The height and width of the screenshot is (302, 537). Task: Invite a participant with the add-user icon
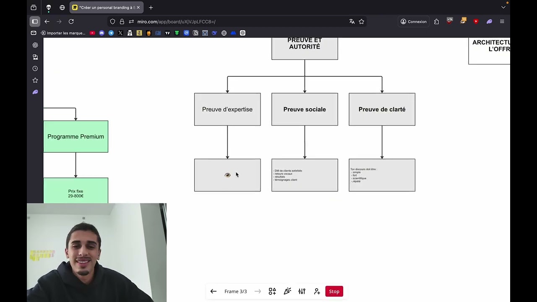click(317, 292)
